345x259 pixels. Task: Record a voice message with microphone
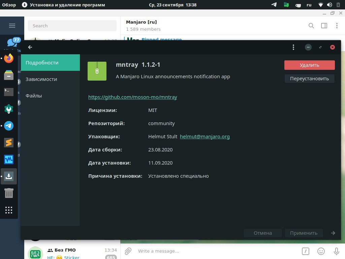(x=337, y=251)
